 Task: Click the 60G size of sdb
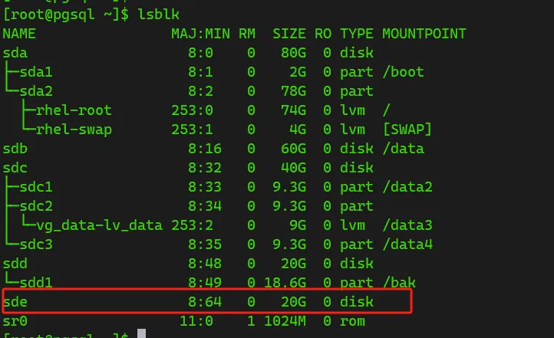pos(293,149)
